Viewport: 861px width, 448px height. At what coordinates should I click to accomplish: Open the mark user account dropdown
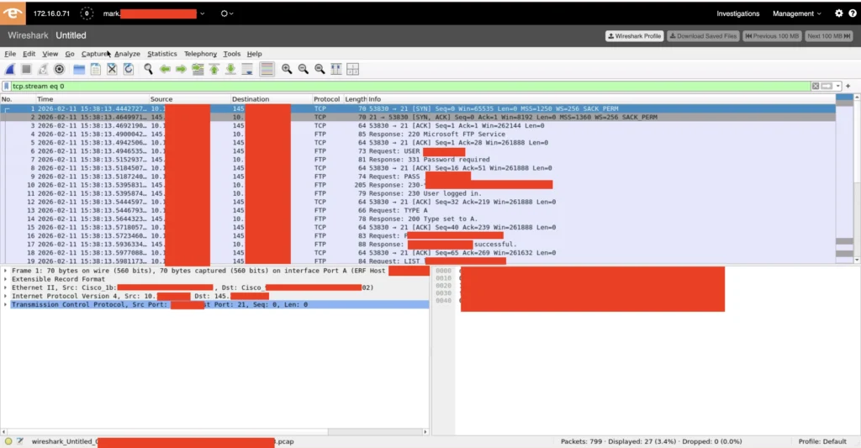[154, 13]
